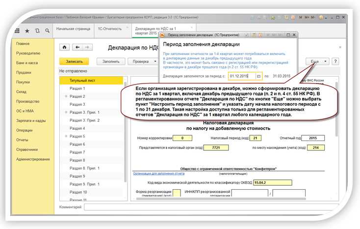Open the sections menu grid icon

click(18, 31)
